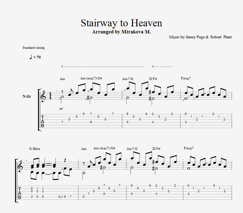Screen dimensions: 243x213
Task: Select the Am chord name above measure 1
Action: click(62, 79)
